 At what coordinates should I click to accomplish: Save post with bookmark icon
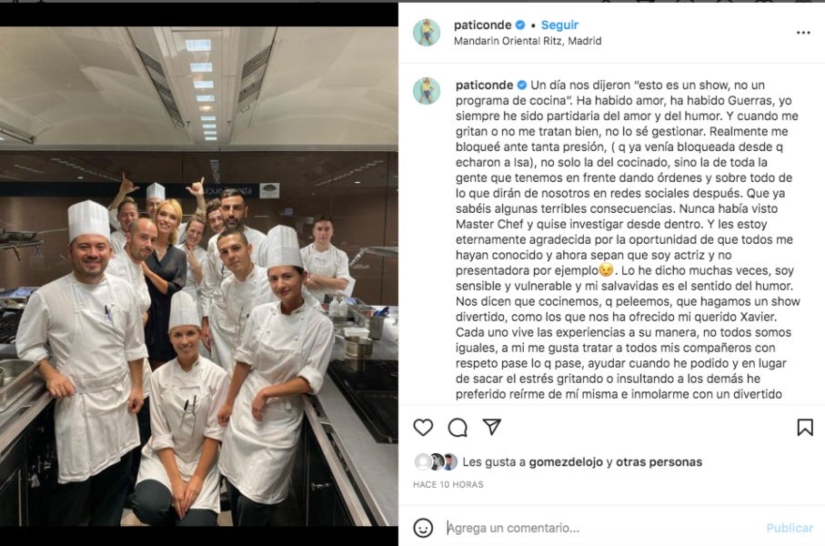point(804,427)
